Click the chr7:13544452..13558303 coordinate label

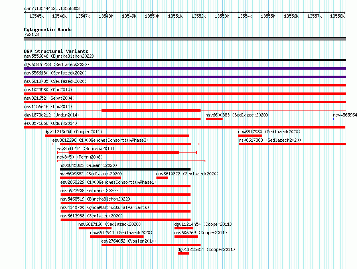pos(52,8)
